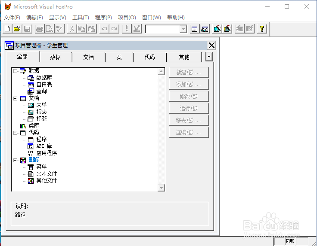Click the Undo arrow icon
317x246 pixels.
point(104,29)
